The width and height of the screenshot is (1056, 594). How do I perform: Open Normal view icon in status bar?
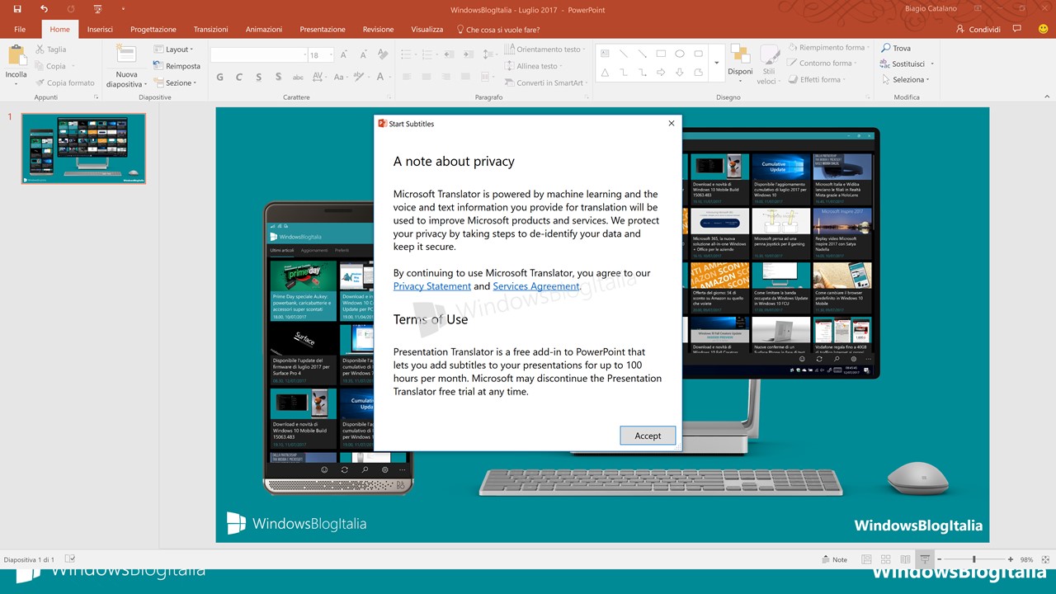(866, 559)
